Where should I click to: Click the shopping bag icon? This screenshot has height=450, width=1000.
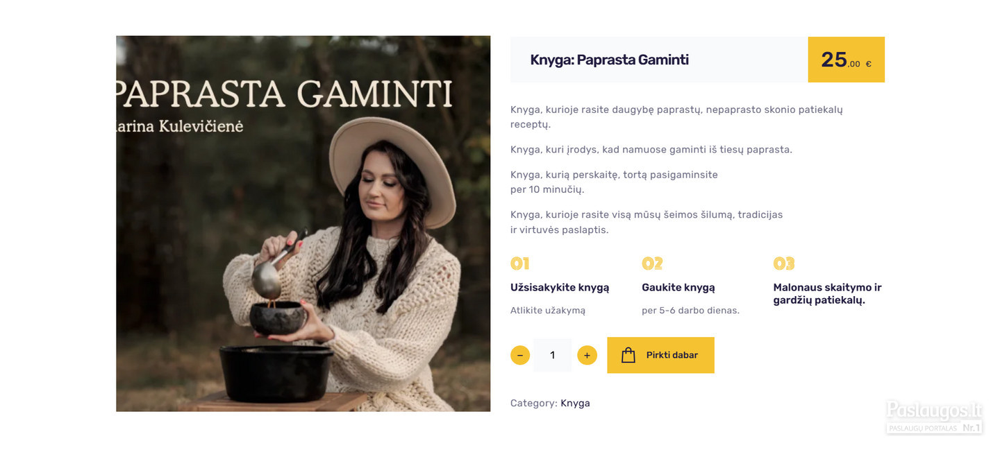628,355
